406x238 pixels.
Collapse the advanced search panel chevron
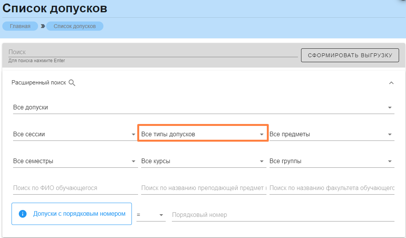point(391,83)
